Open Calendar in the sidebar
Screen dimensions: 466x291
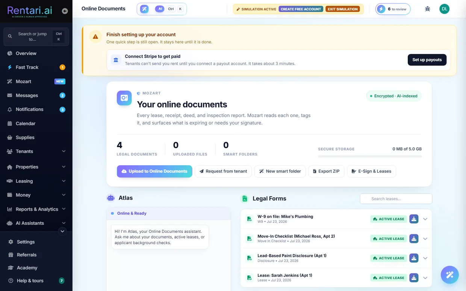pos(36,124)
